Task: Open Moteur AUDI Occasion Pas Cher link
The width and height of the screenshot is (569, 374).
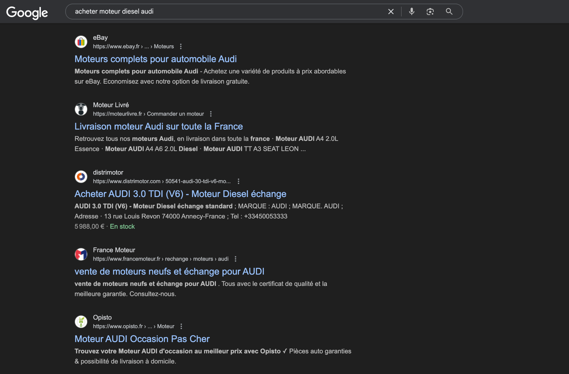Action: [x=142, y=339]
